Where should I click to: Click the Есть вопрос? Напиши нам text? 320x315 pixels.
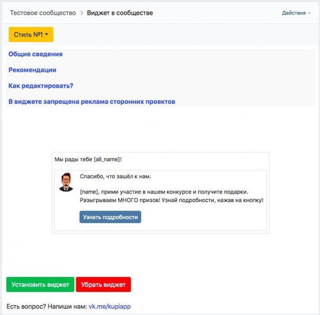[x=47, y=306]
